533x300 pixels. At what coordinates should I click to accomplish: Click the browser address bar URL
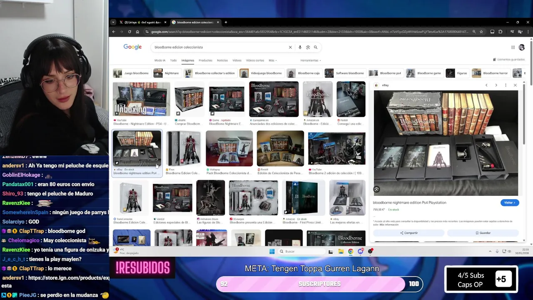click(309, 32)
